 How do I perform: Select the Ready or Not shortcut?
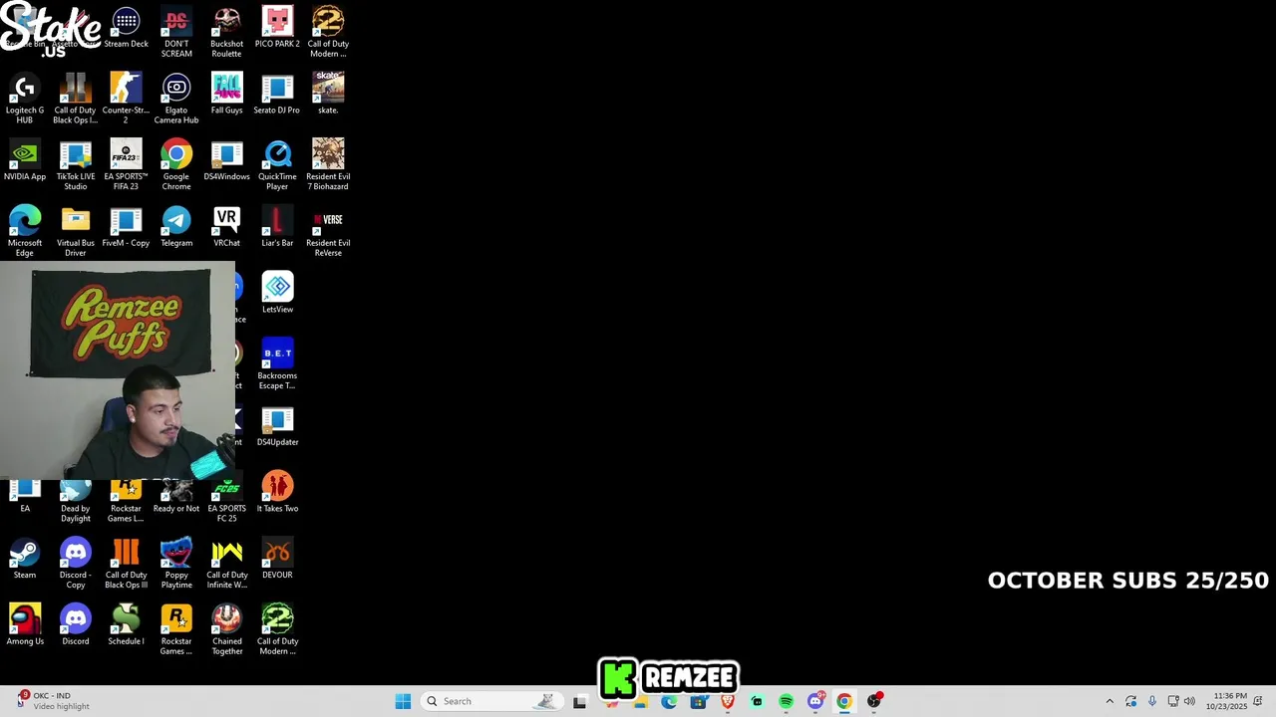click(x=176, y=497)
